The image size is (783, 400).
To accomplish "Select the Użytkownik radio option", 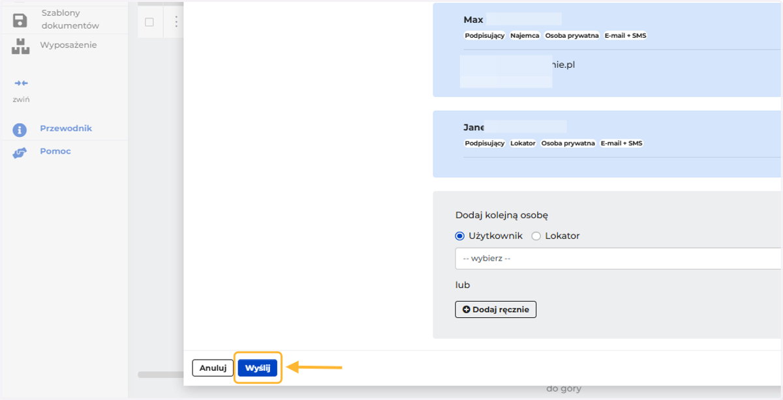I will pyautogui.click(x=460, y=236).
